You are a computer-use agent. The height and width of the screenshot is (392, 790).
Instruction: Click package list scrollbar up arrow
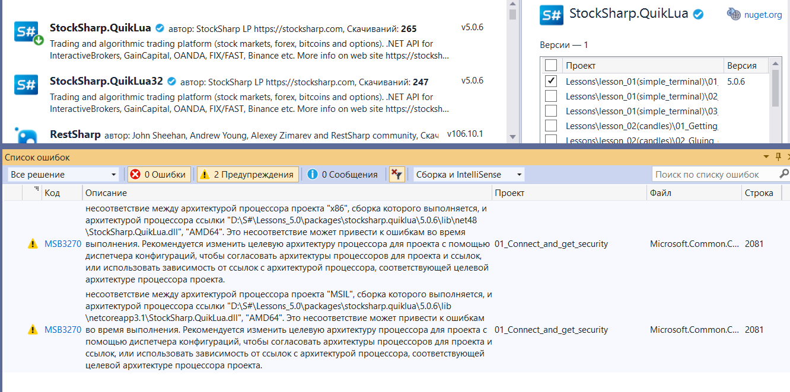pyautogui.click(x=512, y=4)
